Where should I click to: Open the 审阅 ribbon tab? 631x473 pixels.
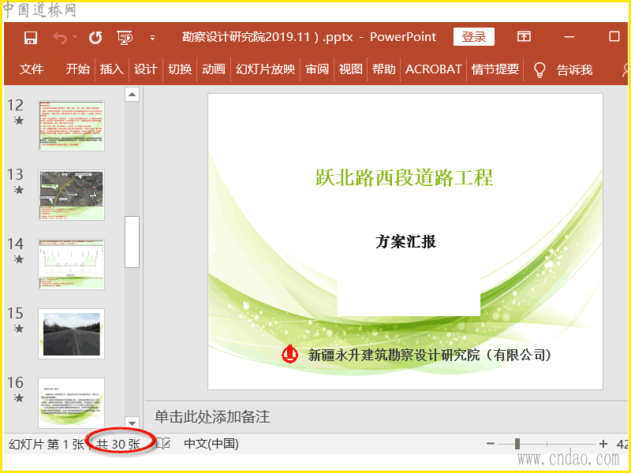point(317,69)
